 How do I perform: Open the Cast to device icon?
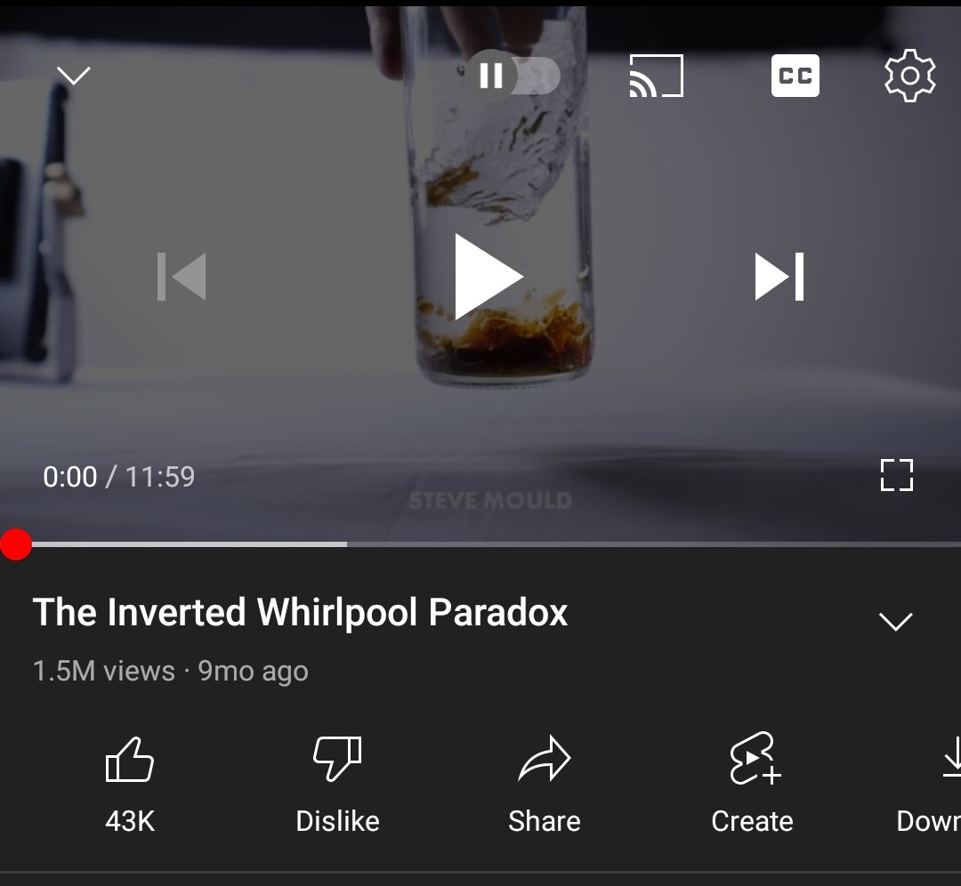click(x=657, y=76)
